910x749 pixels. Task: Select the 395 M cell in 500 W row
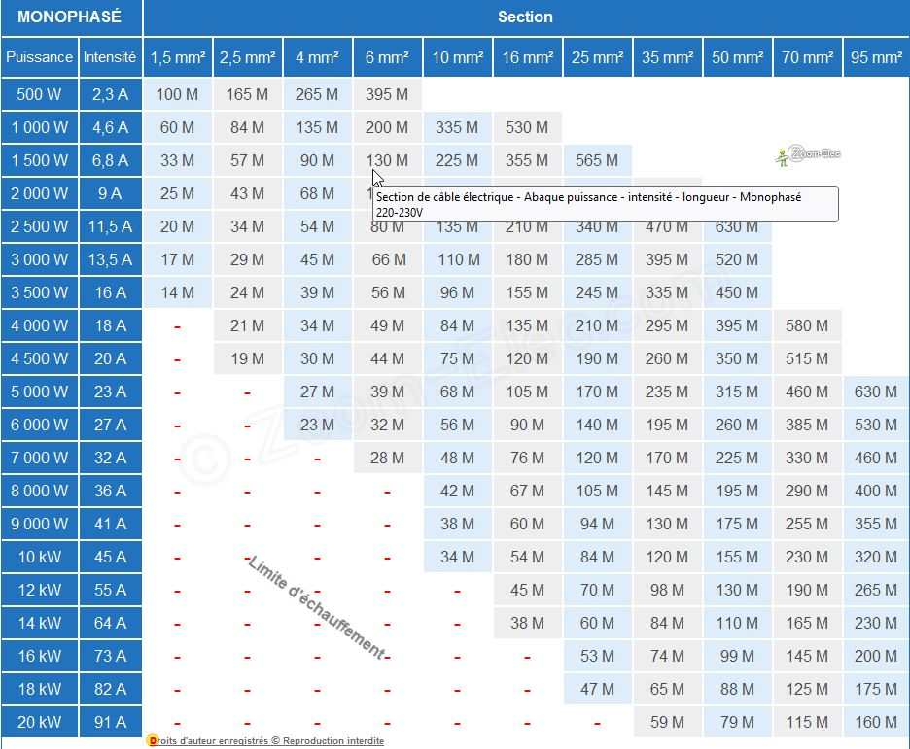(387, 94)
